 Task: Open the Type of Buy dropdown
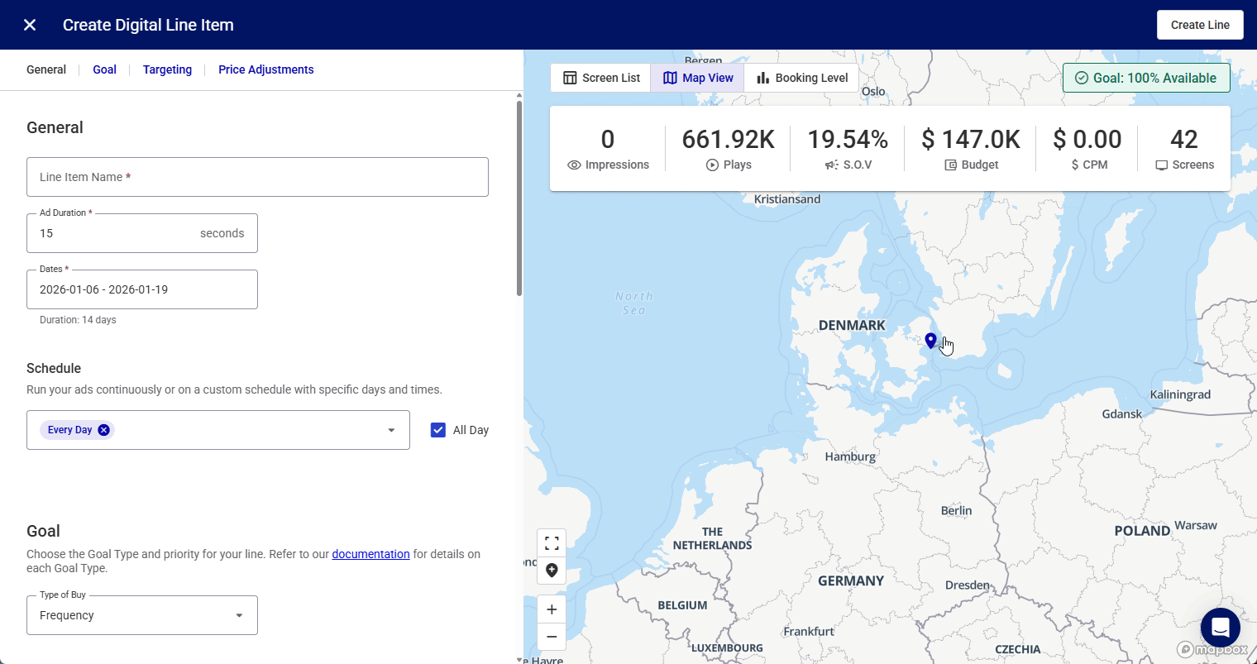tap(142, 615)
